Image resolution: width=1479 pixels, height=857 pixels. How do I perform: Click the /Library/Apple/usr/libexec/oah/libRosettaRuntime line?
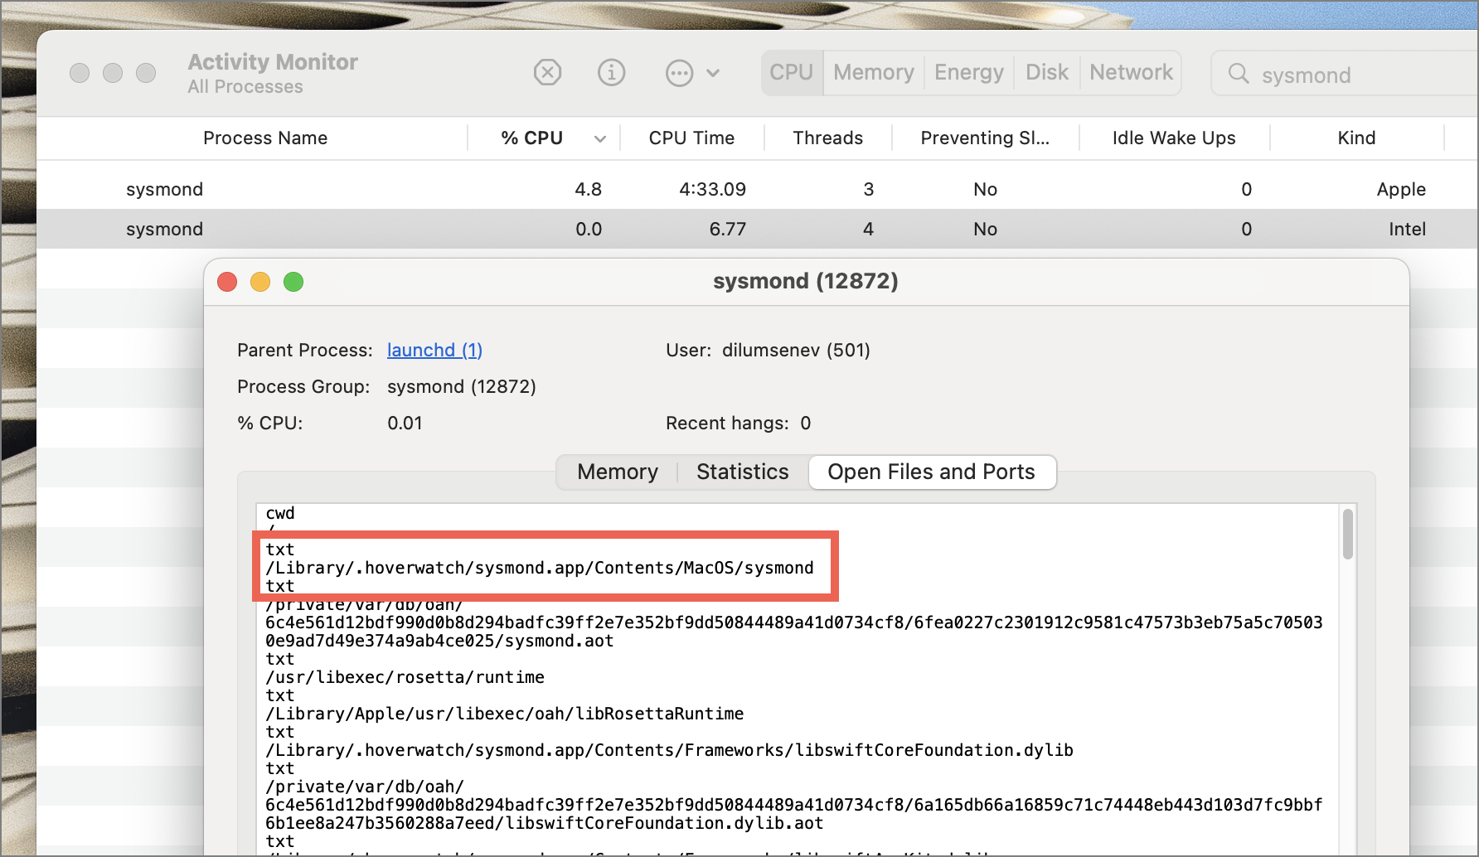pyautogui.click(x=504, y=714)
